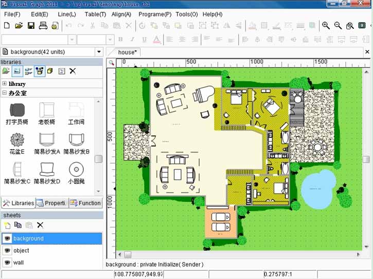Toggle visibility eye of wall sheet
This screenshot has height=279, width=373.
(7, 263)
